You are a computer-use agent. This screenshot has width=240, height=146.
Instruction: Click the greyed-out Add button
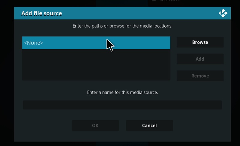point(200,59)
